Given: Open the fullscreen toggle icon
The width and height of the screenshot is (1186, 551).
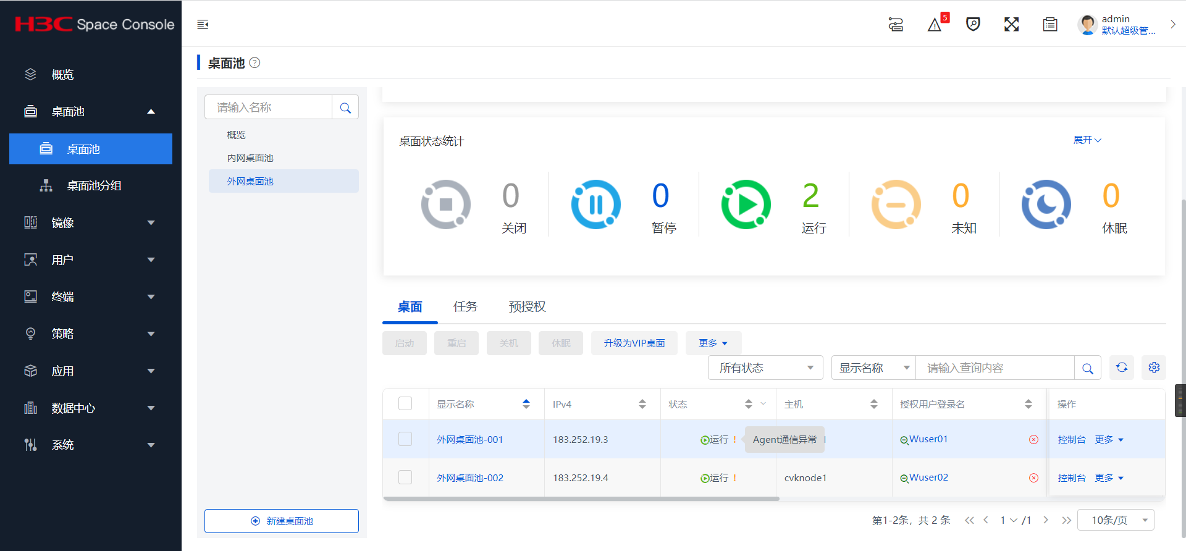Looking at the screenshot, I should (x=1011, y=25).
